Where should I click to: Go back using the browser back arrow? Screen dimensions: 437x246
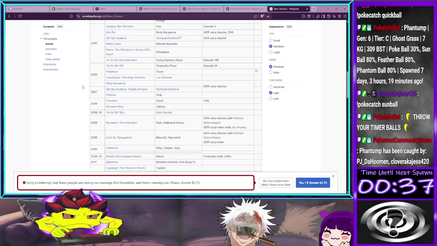coord(9,16)
